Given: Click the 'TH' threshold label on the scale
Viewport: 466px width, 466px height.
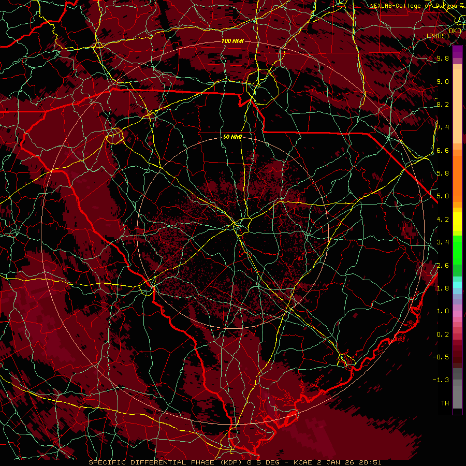Looking at the screenshot, I should pyautogui.click(x=445, y=403).
